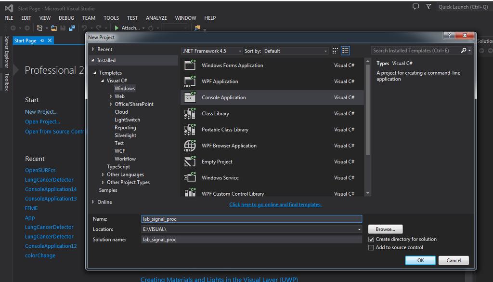Open the HELP menu
The image size is (493, 282).
pos(210,18)
